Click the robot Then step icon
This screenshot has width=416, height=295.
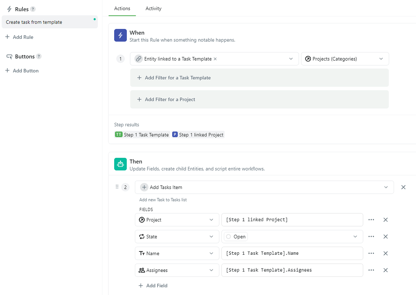pyautogui.click(x=120, y=164)
